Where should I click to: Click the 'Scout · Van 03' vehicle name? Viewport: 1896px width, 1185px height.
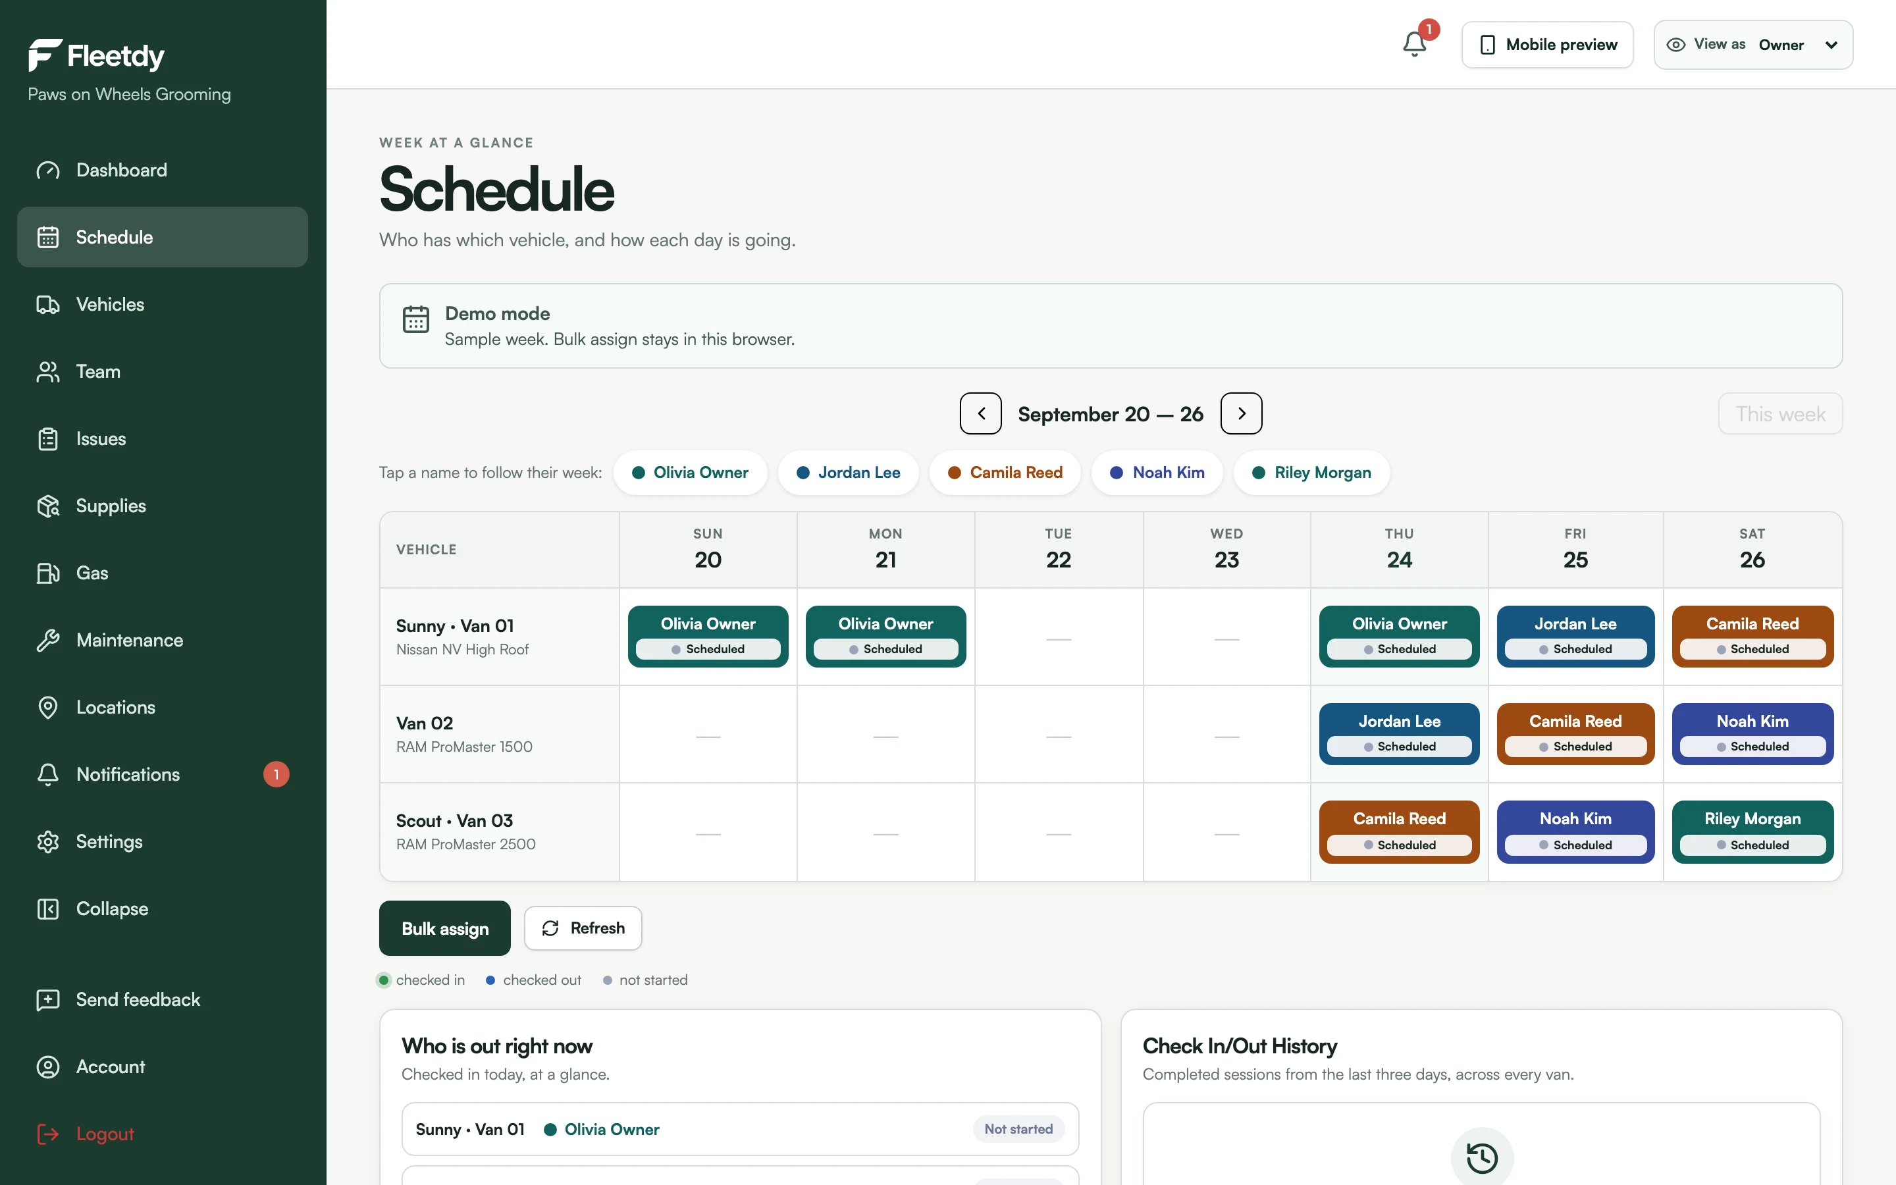pyautogui.click(x=454, y=820)
